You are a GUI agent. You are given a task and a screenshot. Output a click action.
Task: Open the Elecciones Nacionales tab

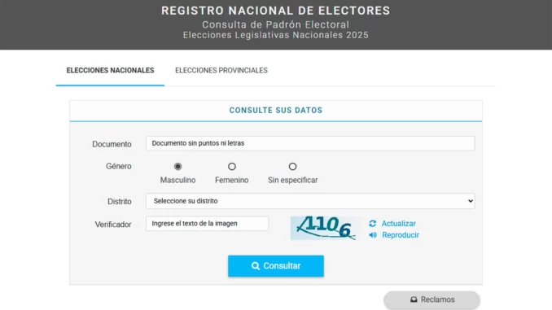[x=110, y=70]
